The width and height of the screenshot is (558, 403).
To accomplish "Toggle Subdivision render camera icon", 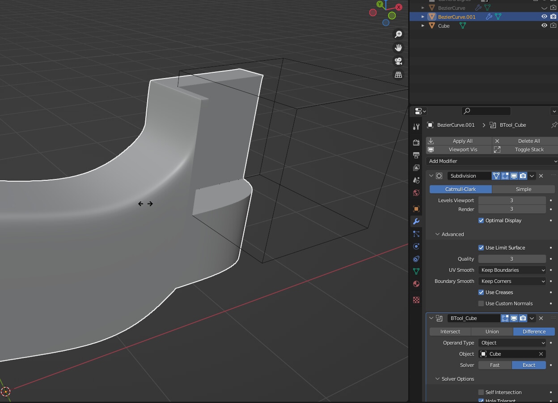I will (523, 176).
